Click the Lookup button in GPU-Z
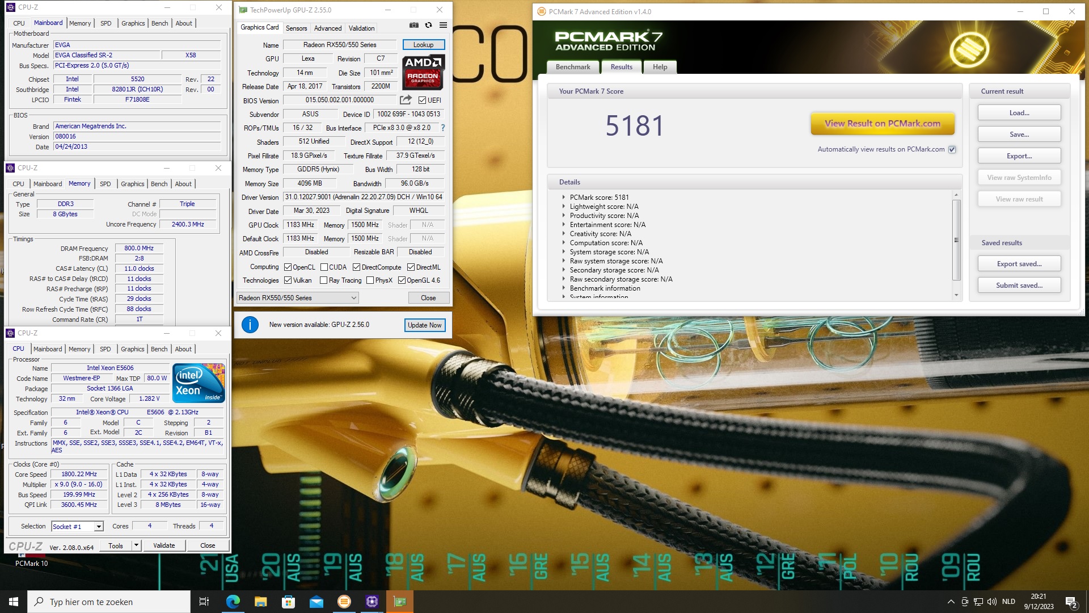Image resolution: width=1089 pixels, height=613 pixels. [x=423, y=45]
